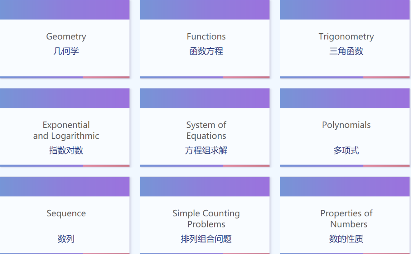Image resolution: width=411 pixels, height=254 pixels.
Task: Click the 几何学 label under Geometry
Action: 66,51
